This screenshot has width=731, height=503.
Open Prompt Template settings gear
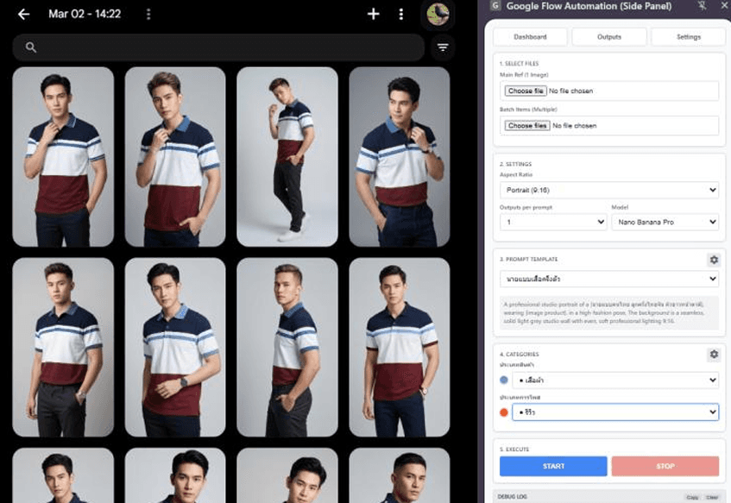point(714,260)
